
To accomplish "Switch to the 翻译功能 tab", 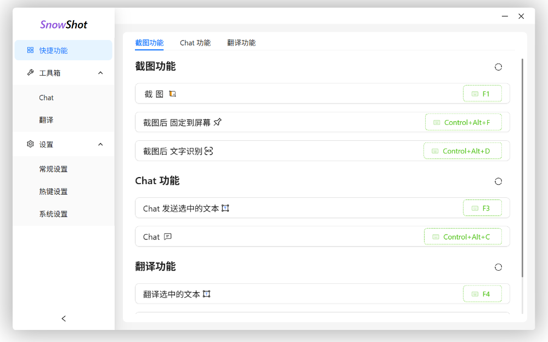I will [x=241, y=43].
